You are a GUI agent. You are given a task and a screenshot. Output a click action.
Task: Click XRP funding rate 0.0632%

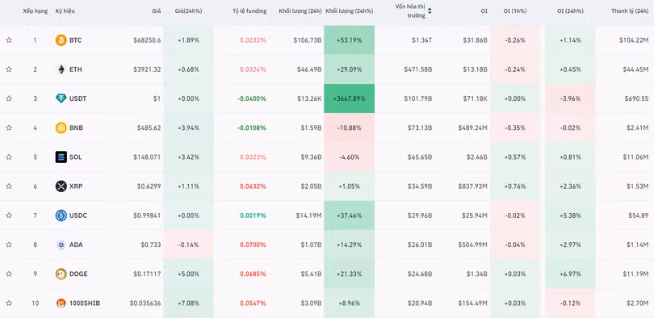(253, 186)
